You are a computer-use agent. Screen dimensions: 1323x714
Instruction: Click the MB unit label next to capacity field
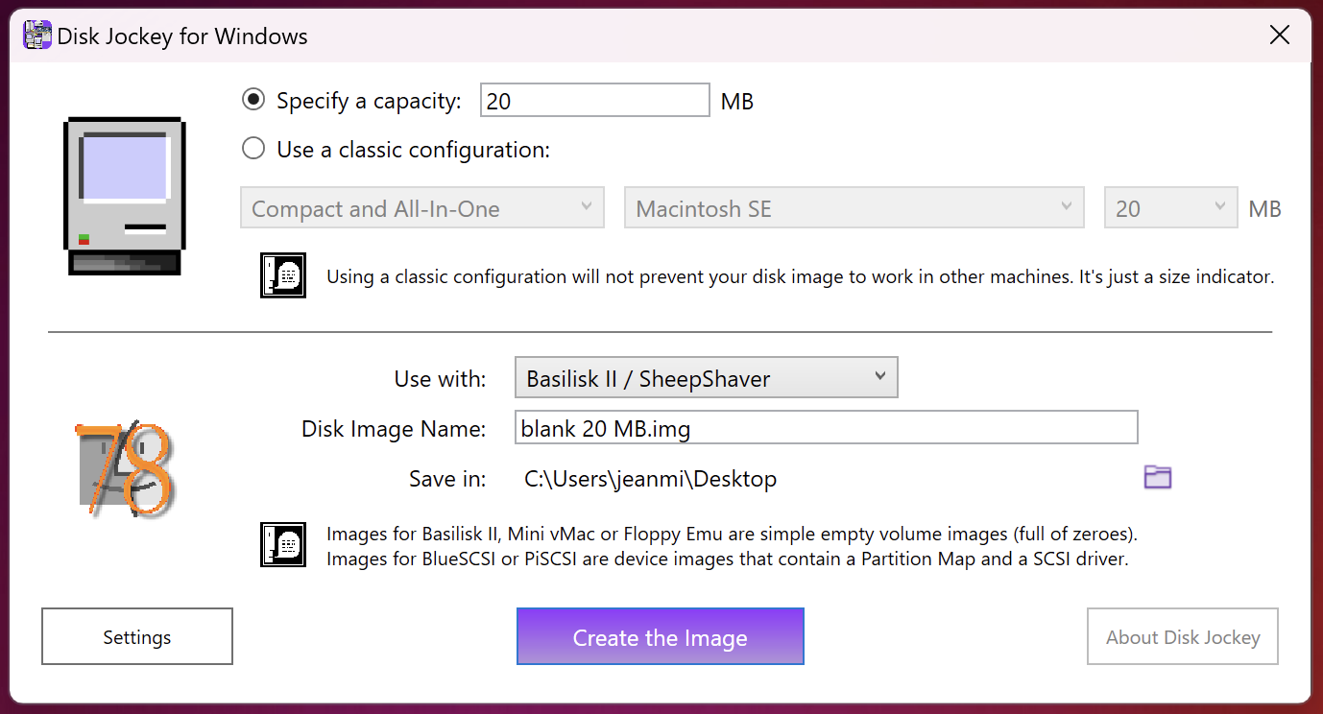pos(737,101)
